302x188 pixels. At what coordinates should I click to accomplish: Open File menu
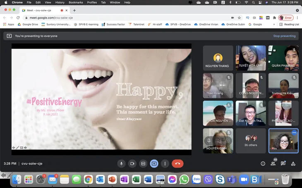(29, 2)
